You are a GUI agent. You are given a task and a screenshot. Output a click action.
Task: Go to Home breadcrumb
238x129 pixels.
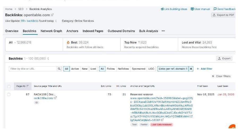pos(9,9)
